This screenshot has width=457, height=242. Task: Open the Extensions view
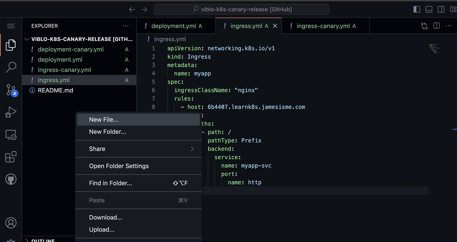coord(11,157)
